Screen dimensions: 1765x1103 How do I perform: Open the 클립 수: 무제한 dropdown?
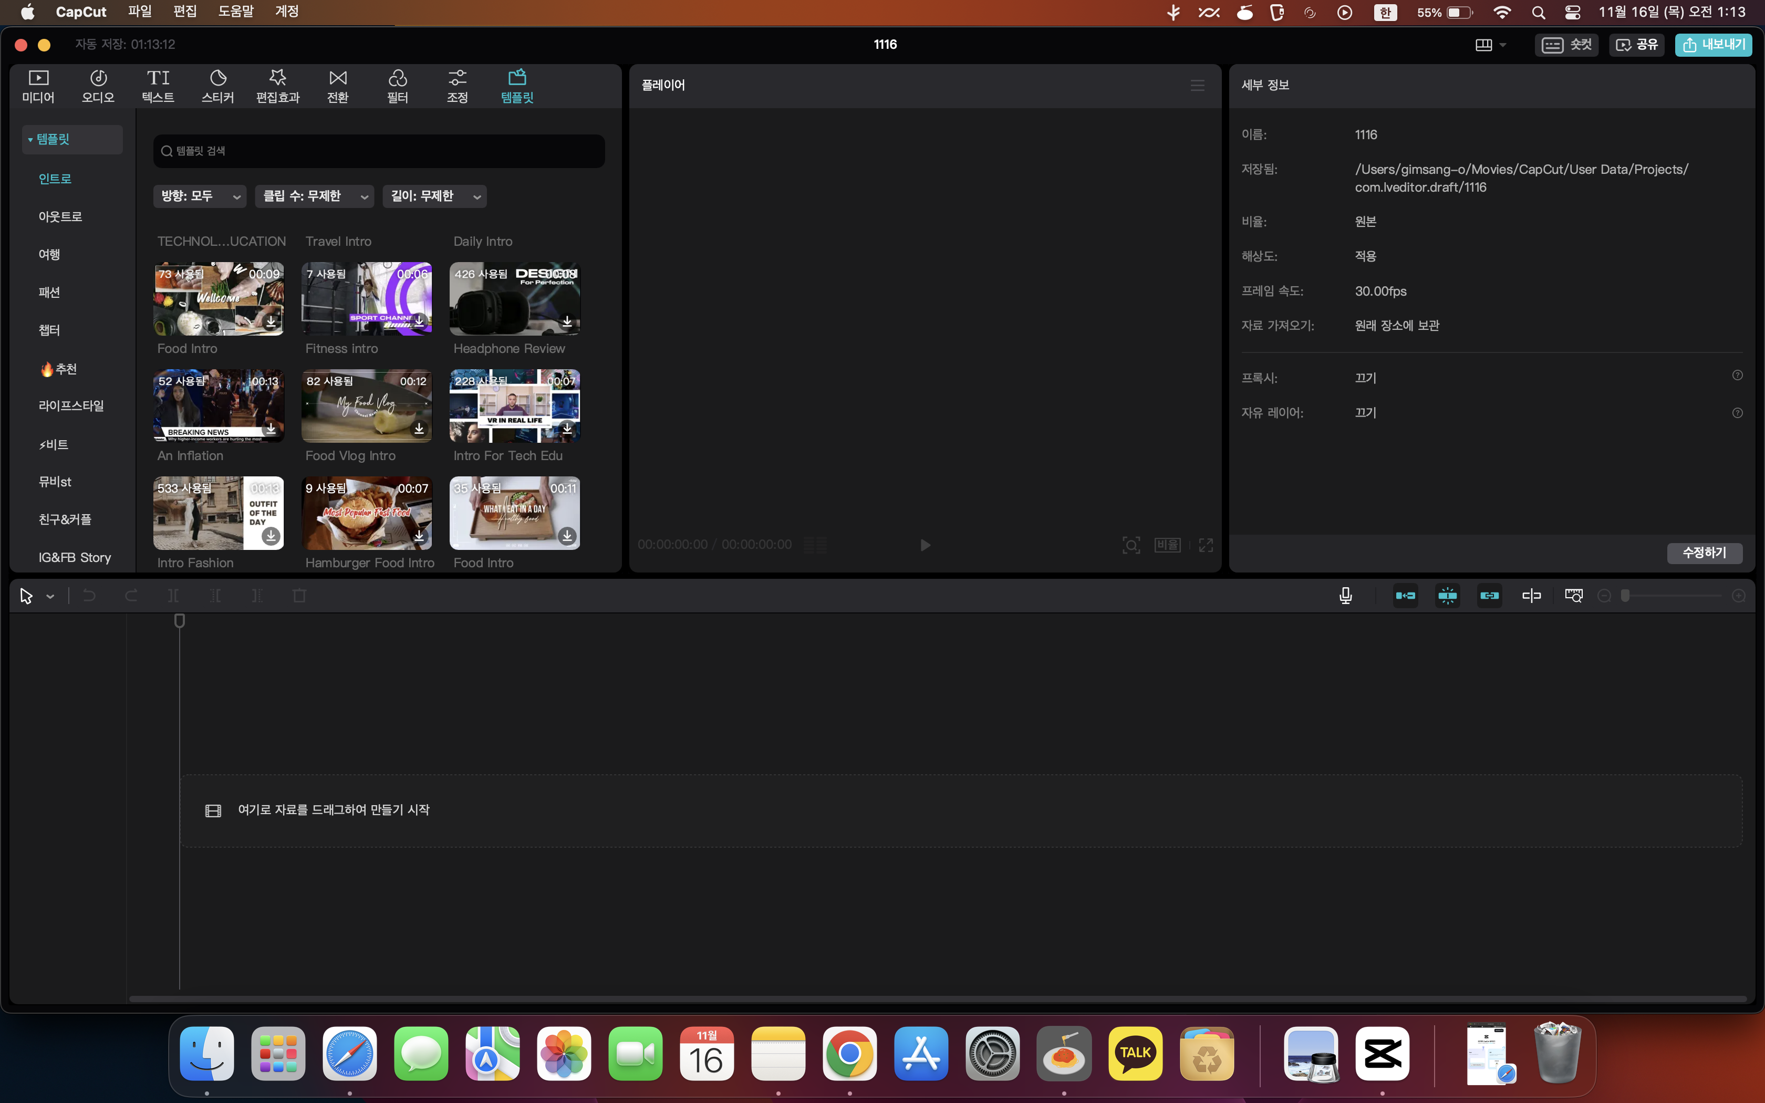314,196
